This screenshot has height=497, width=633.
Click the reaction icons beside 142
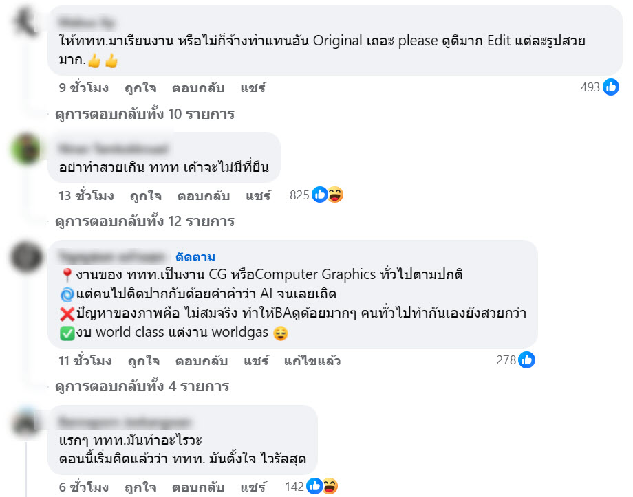(321, 487)
